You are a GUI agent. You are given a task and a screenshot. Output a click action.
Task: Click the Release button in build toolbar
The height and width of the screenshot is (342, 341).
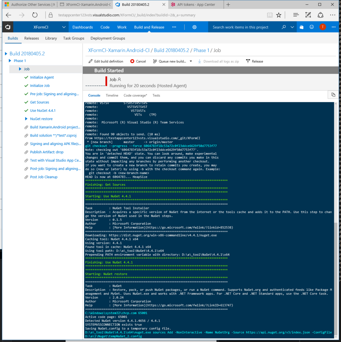(x=254, y=61)
